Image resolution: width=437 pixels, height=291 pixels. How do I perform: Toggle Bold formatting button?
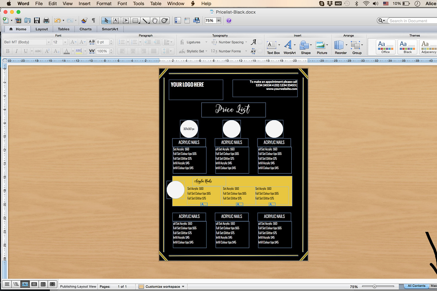[x=8, y=51]
